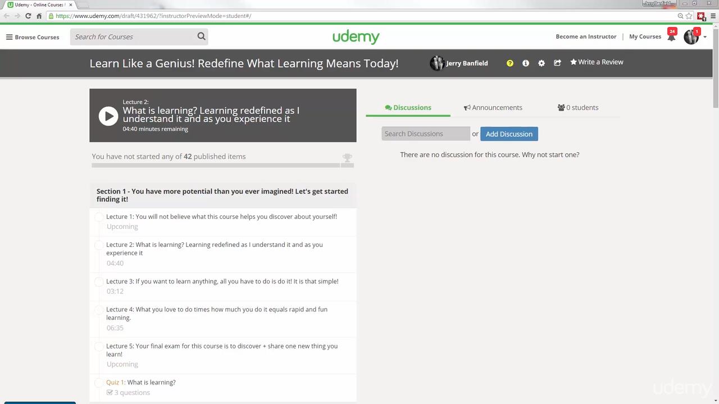Click Write a Review
This screenshot has height=404, width=719.
597,62
